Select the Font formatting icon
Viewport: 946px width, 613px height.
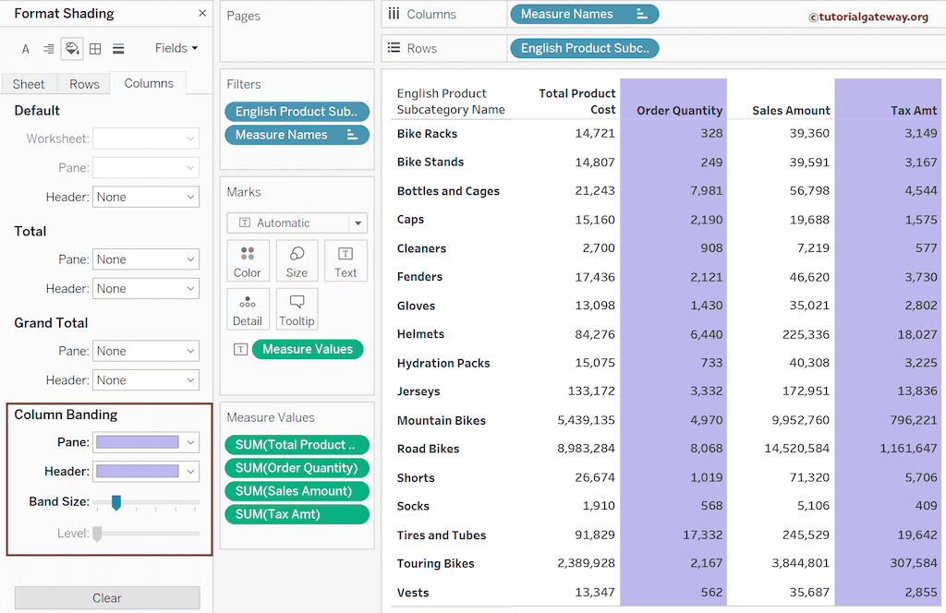(x=25, y=48)
